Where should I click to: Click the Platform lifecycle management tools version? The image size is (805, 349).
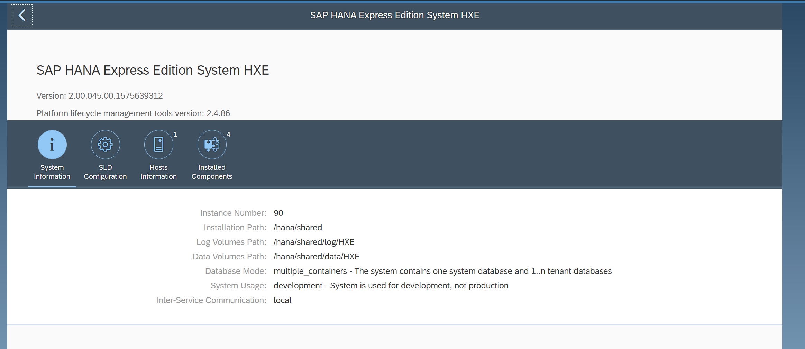(x=133, y=113)
